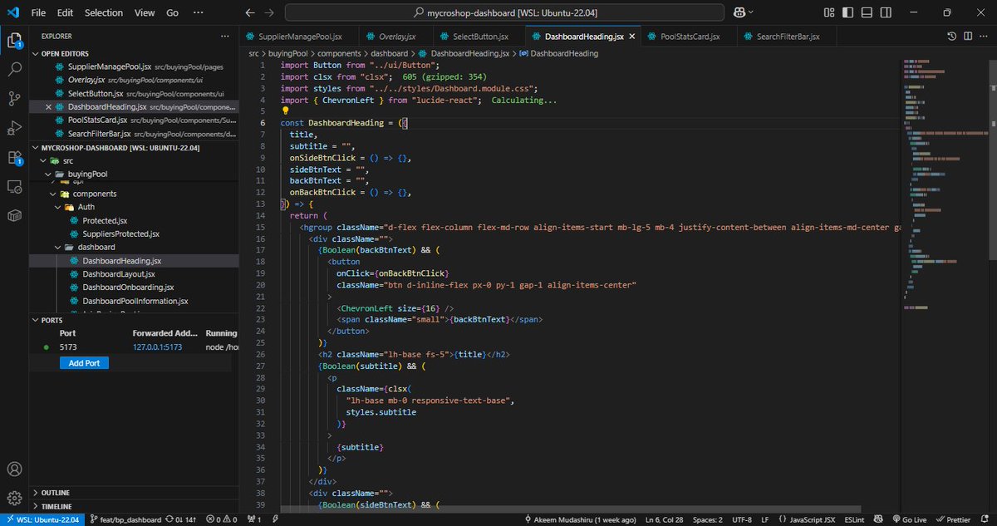997x526 pixels.
Task: Click Prettier in the status bar
Action: 955,519
